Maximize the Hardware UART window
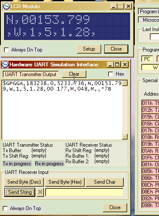 (117, 65)
